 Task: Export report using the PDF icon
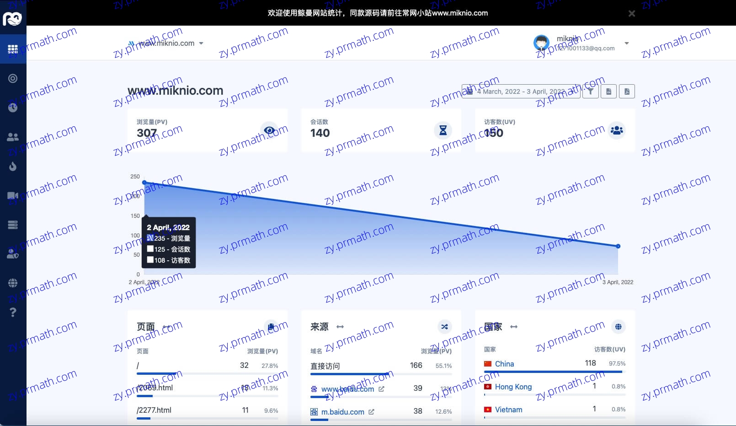point(627,91)
